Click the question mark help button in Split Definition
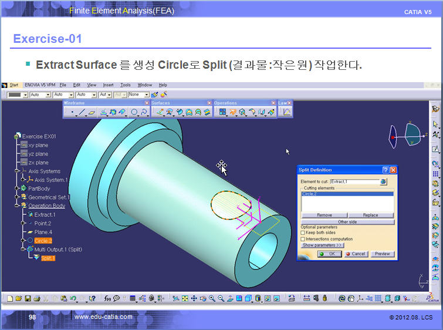This screenshot has height=330, width=443. pos(385,170)
